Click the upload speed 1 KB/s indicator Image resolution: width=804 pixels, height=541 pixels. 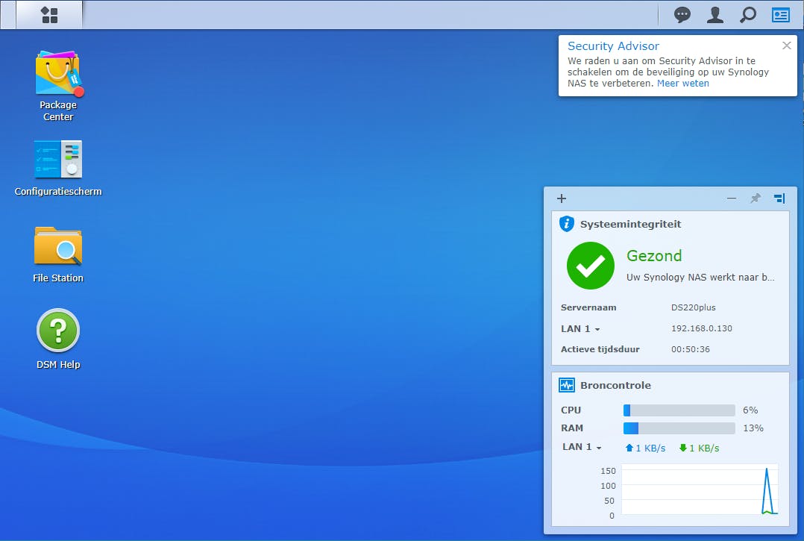click(645, 448)
